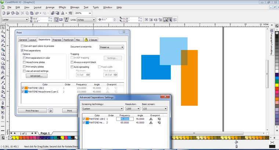Click the no-fill X swatch in bottom palette

coord(10,138)
